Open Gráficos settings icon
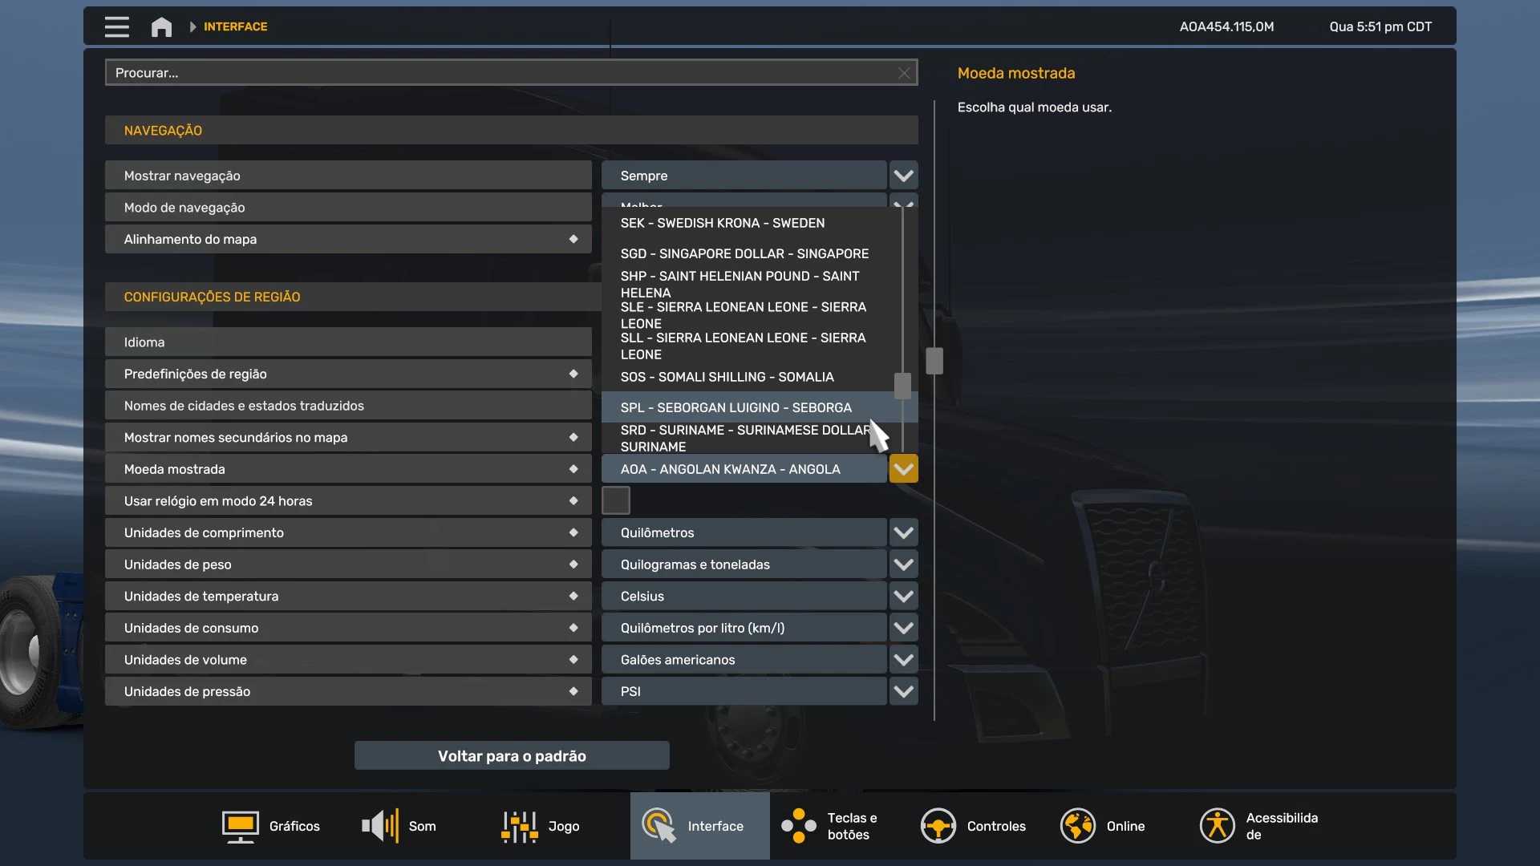Screen dimensions: 1540x866 240,826
